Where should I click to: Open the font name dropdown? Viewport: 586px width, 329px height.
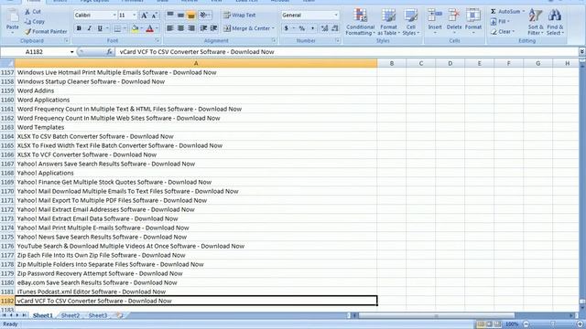click(114, 15)
